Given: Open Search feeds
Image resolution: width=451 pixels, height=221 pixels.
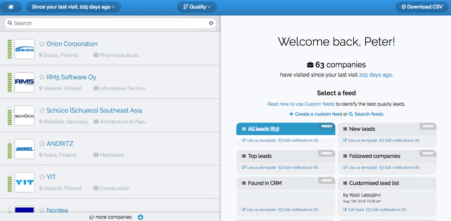Looking at the screenshot, I should (x=366, y=114).
